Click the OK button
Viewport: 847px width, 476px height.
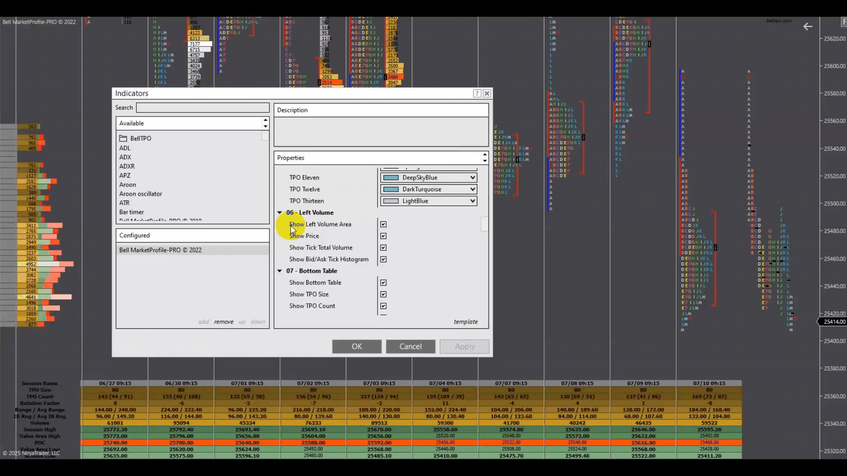tap(356, 346)
